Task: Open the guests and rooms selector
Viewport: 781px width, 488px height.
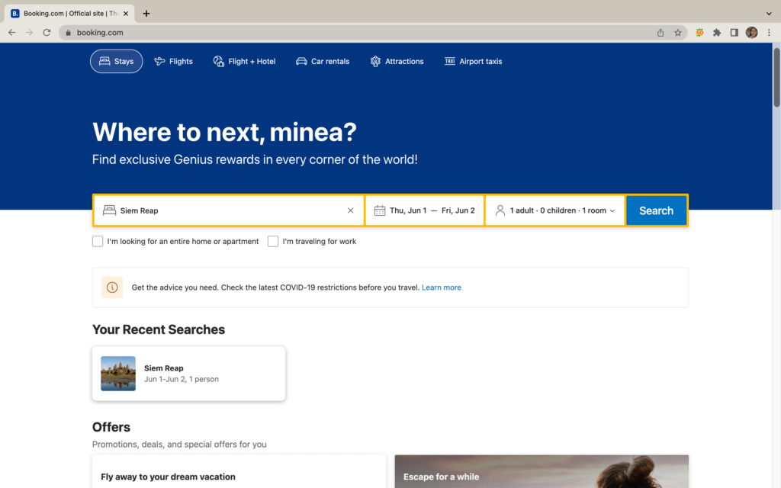Action: click(554, 210)
